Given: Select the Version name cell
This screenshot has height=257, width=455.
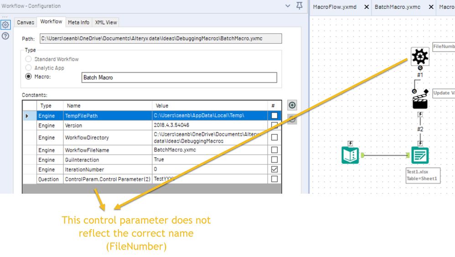Looking at the screenshot, I should [108, 126].
